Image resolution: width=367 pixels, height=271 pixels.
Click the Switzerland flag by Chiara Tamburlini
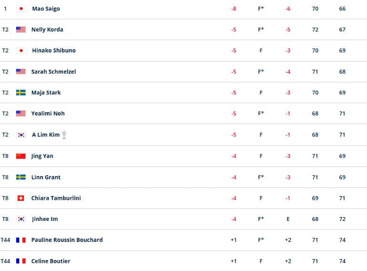21,198
